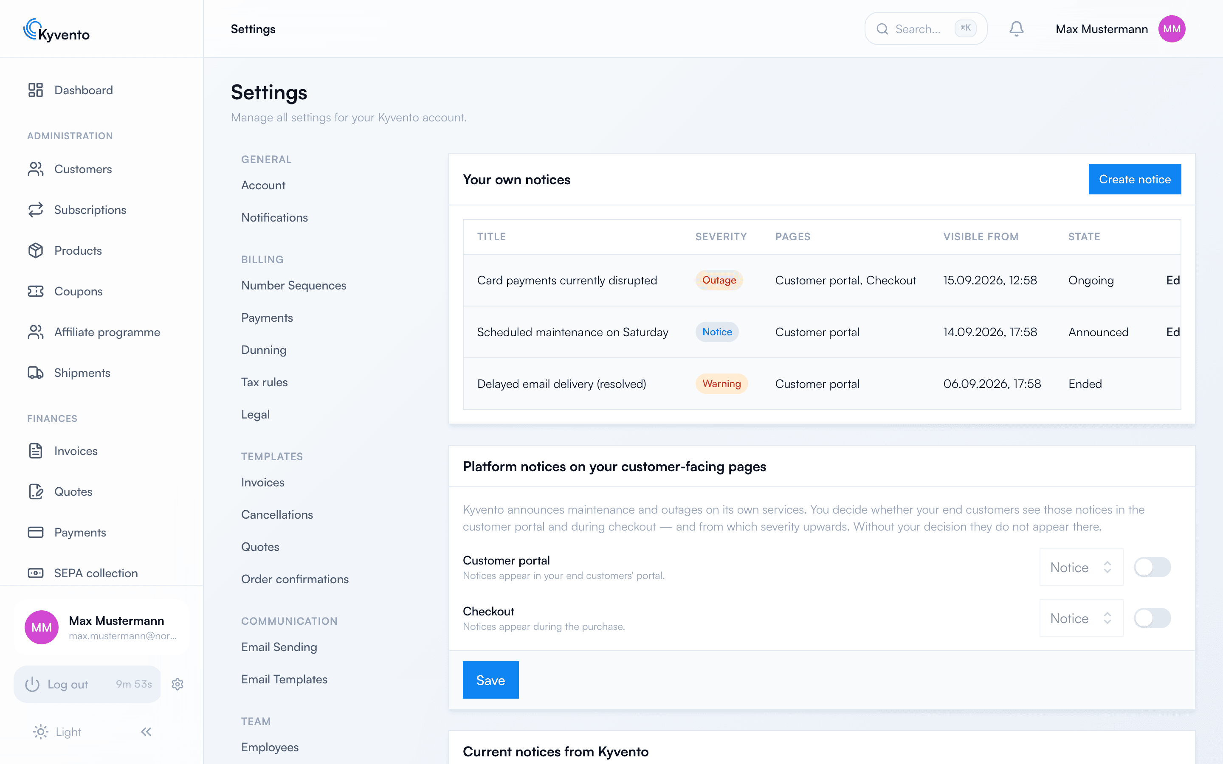This screenshot has height=764, width=1223.
Task: Save the platform notices settings
Action: (490, 680)
